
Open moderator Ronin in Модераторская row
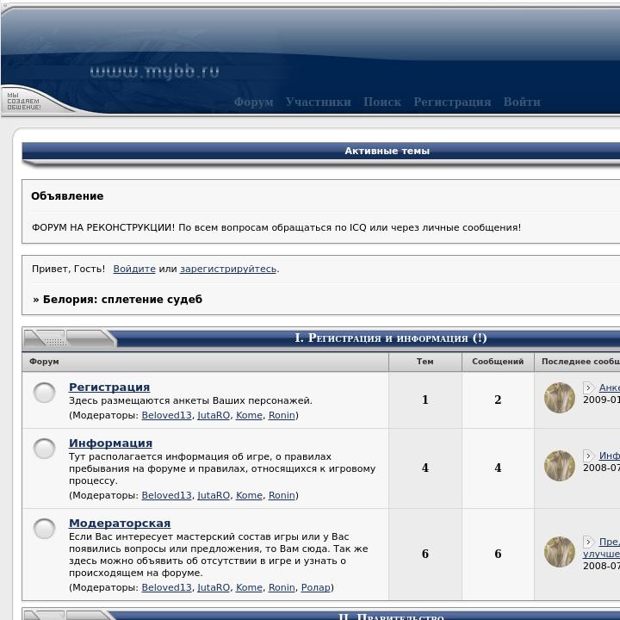(282, 587)
